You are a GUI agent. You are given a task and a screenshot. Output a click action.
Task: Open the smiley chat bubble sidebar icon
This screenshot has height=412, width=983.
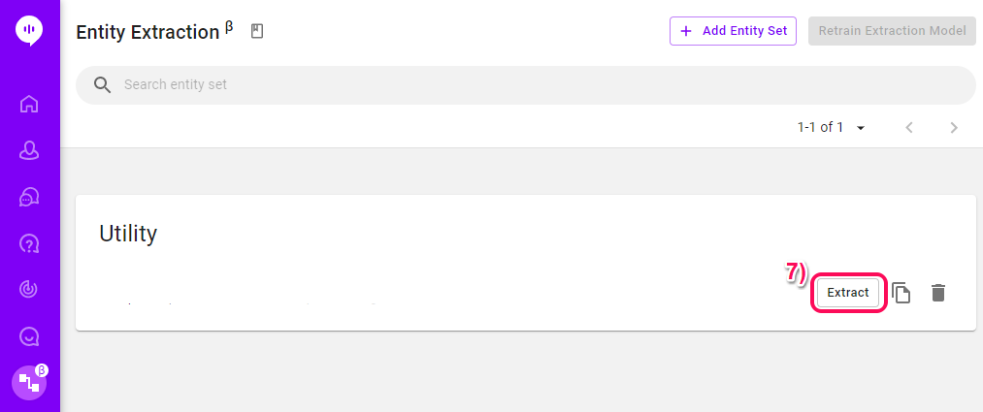pos(29,336)
